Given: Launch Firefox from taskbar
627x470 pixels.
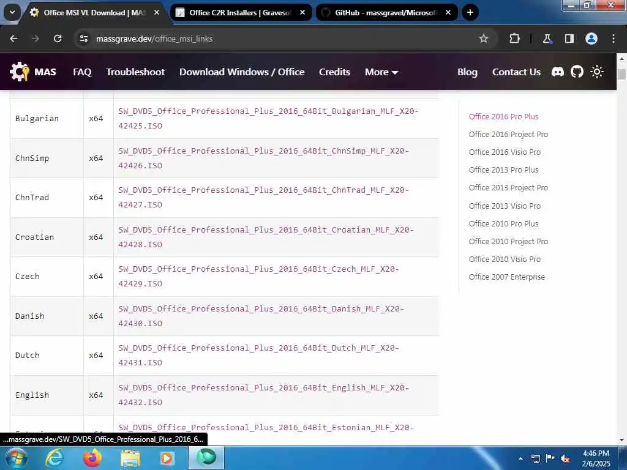Looking at the screenshot, I should point(92,458).
